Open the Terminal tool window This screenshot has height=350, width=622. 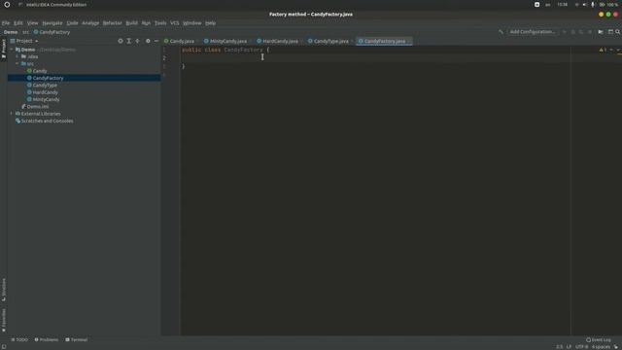point(76,339)
